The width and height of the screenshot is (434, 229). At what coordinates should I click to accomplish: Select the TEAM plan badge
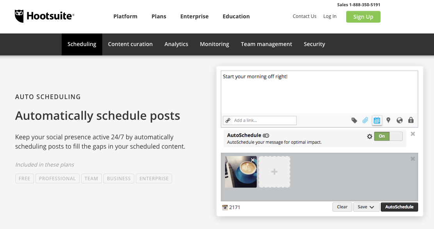coord(91,178)
